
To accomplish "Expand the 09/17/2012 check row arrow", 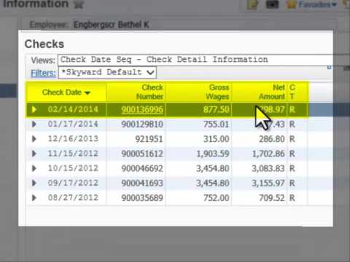I will coord(34,183).
